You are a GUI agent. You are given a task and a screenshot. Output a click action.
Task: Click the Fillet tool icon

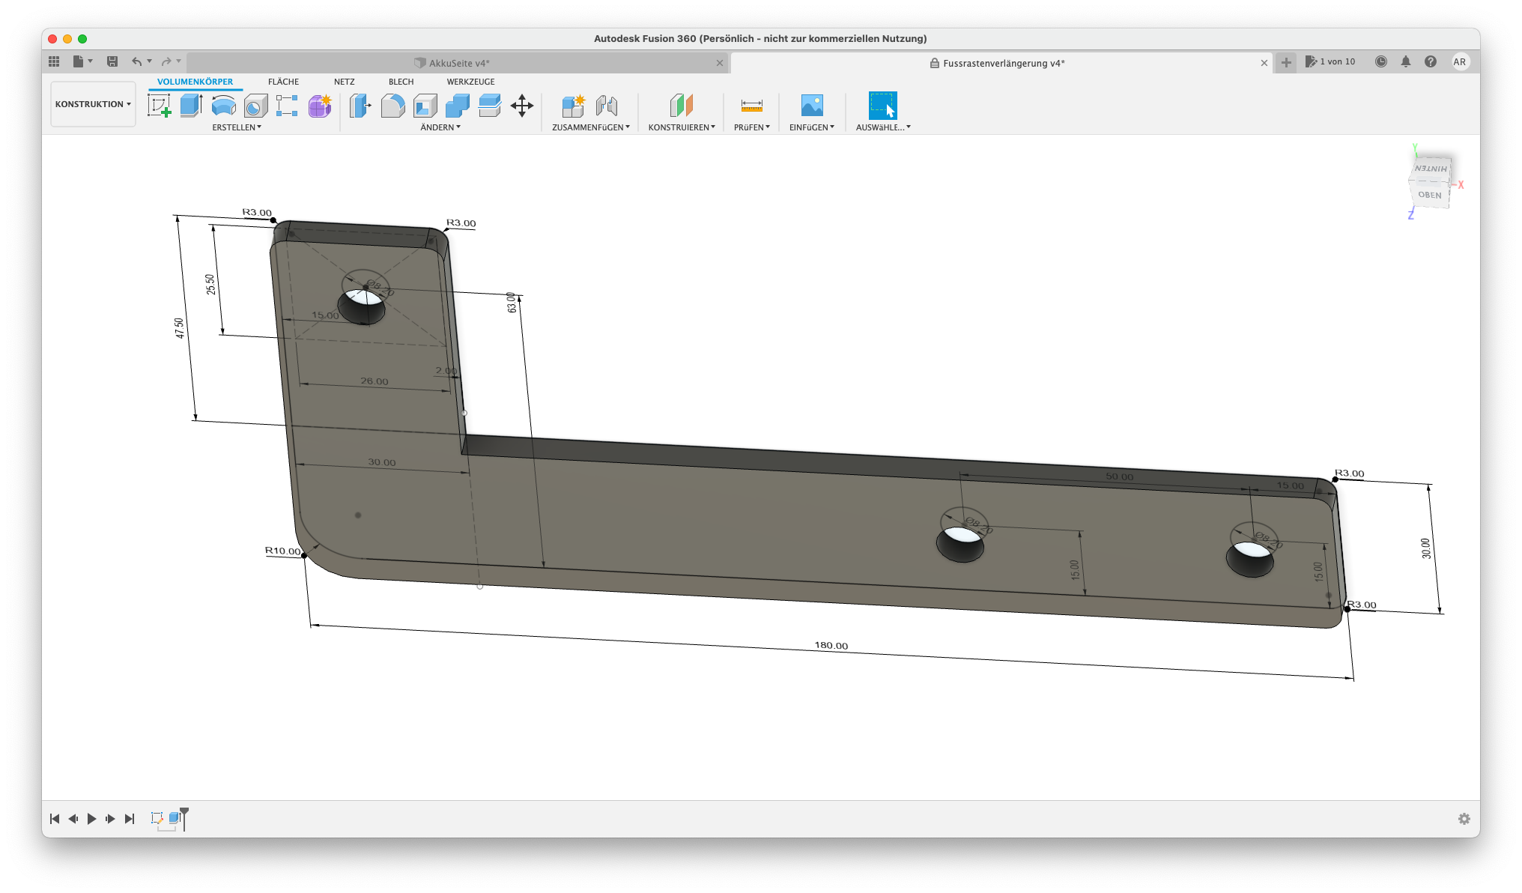point(392,106)
